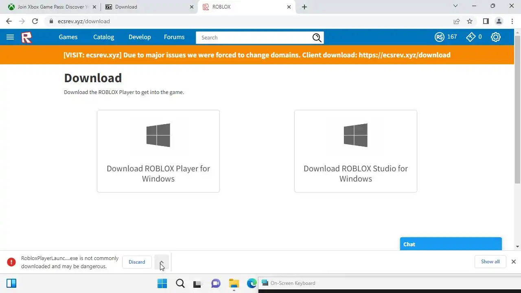Close the ROBLOX tab
Image resolution: width=521 pixels, height=293 pixels.
[x=289, y=7]
